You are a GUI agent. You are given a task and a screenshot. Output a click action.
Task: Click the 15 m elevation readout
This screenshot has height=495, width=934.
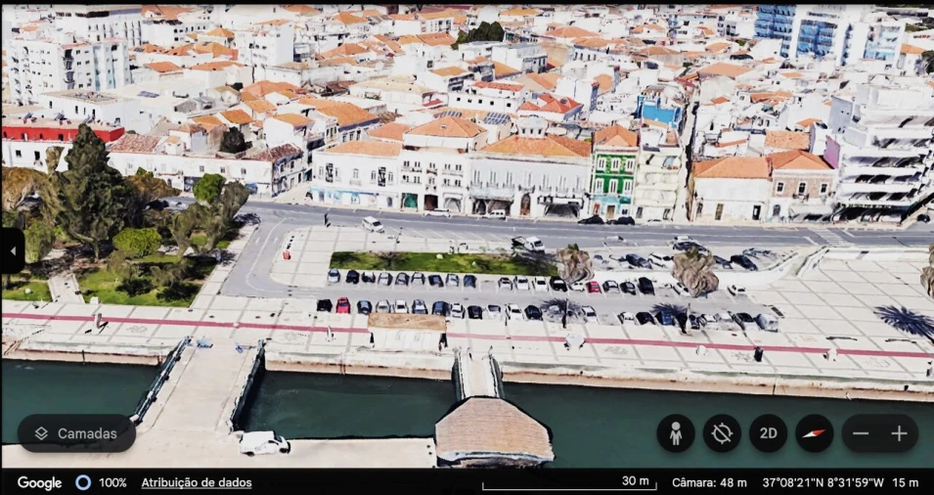coord(906,482)
